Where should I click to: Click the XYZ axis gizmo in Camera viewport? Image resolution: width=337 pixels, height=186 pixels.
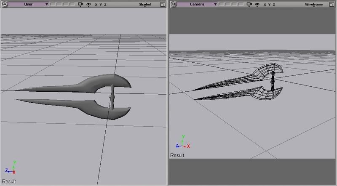point(183,142)
